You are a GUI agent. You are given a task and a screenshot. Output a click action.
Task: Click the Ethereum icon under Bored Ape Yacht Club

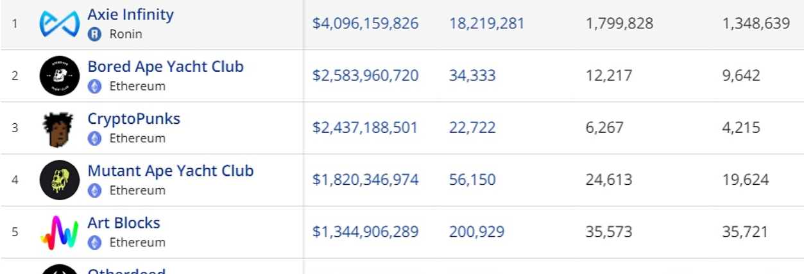pos(95,86)
